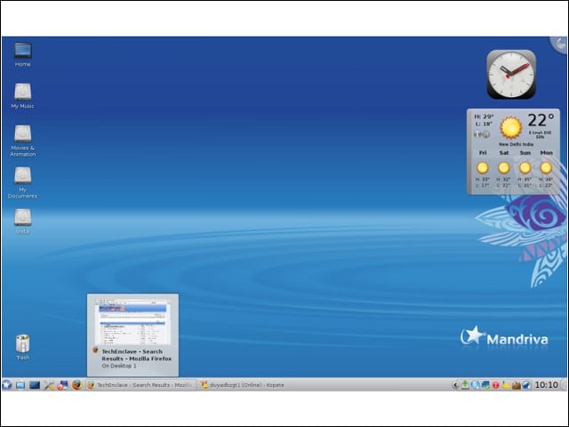Open the globe search tray icon
This screenshot has width=569, height=427.
click(x=475, y=385)
